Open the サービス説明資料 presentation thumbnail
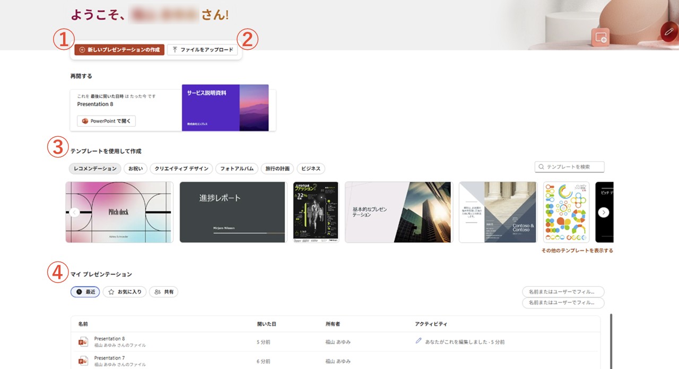Image resolution: width=679 pixels, height=369 pixels. coord(225,108)
